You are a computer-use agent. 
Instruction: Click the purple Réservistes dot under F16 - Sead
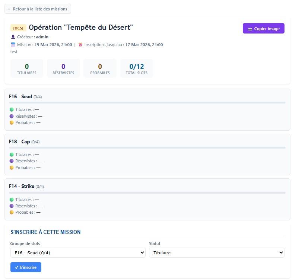tap(12, 116)
